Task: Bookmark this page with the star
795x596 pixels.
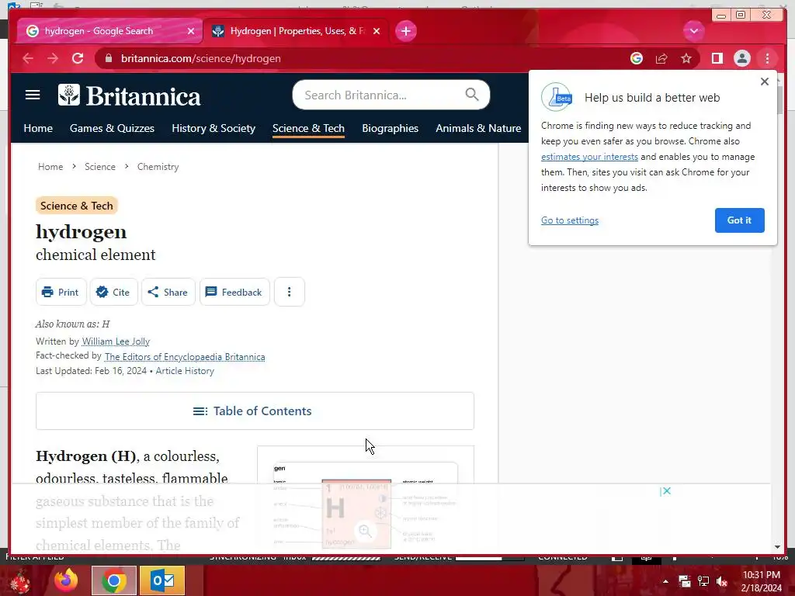Action: pos(686,58)
